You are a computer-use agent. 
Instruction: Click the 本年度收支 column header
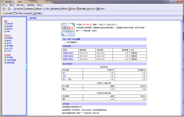pos(141,70)
